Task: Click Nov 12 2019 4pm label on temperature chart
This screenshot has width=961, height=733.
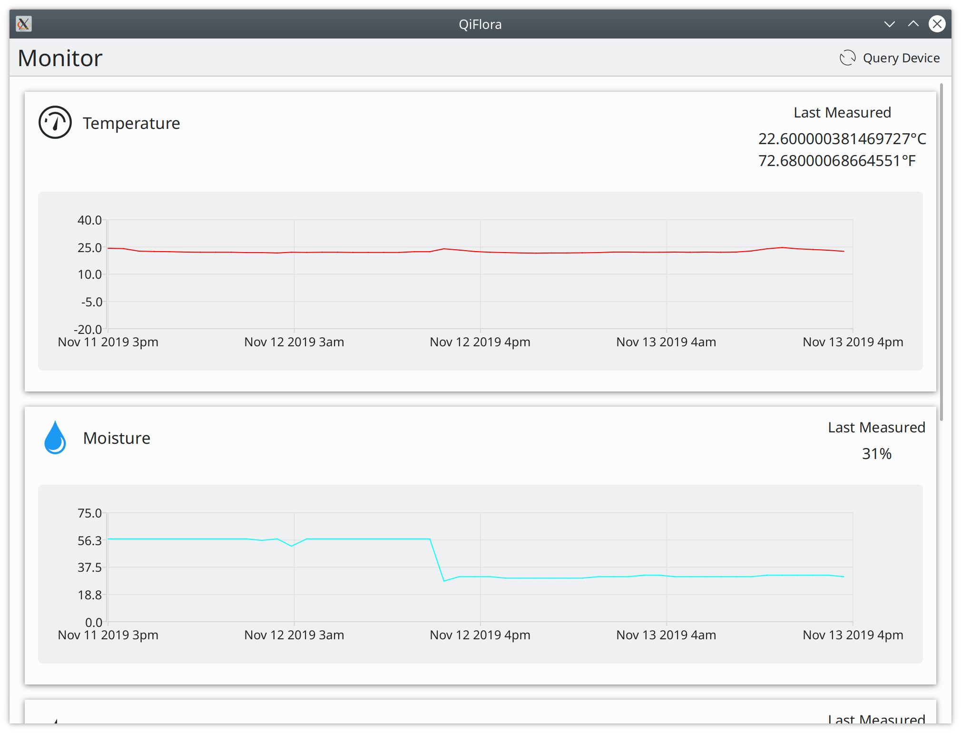Action: coord(480,342)
